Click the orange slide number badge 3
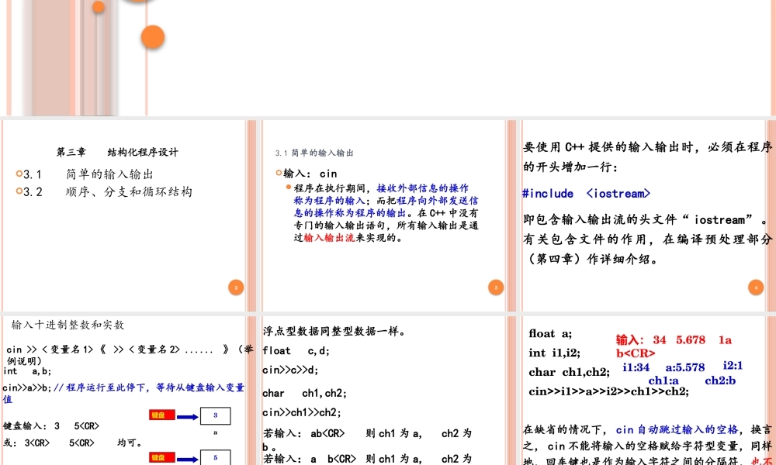 coord(495,287)
